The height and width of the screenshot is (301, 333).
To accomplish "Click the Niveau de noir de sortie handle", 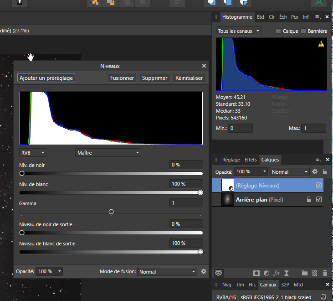I will [22, 233].
